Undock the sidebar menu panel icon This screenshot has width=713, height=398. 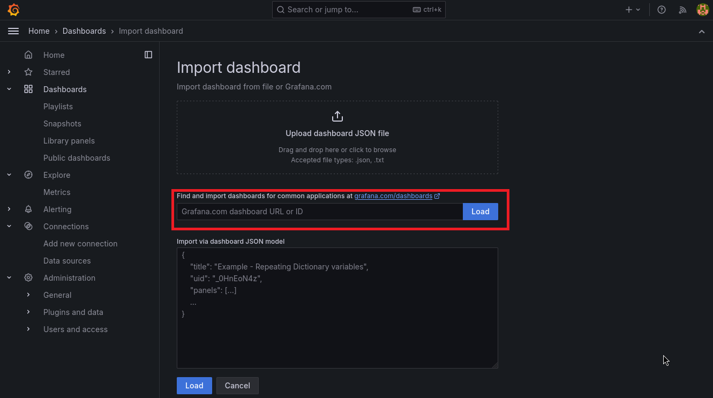click(x=148, y=55)
